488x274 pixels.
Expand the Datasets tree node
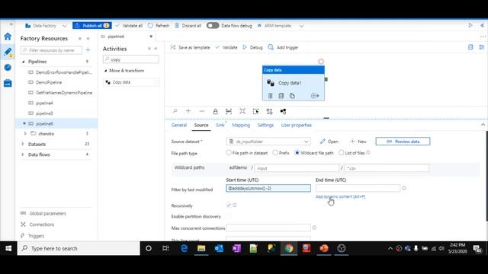pyautogui.click(x=23, y=144)
